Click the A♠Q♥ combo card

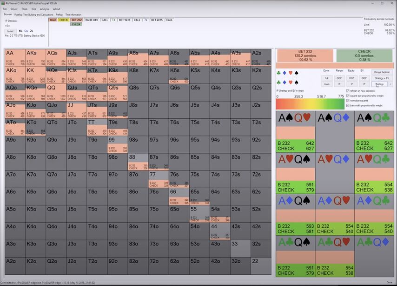tap(296, 132)
